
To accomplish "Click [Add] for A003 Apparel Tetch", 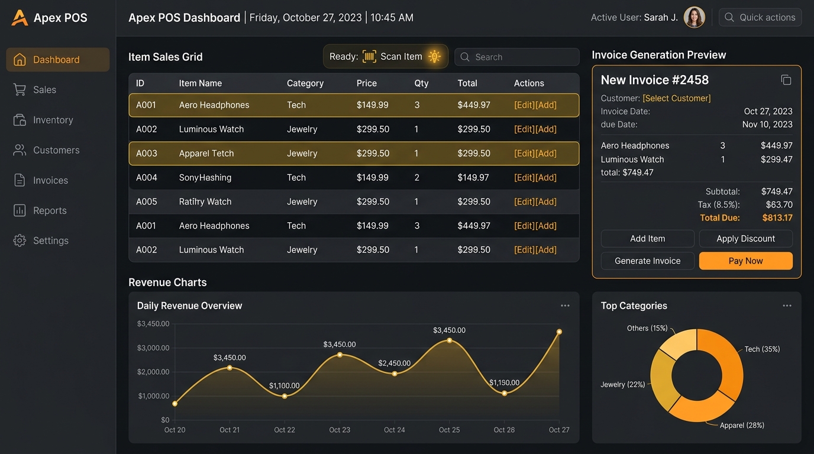I will [546, 153].
